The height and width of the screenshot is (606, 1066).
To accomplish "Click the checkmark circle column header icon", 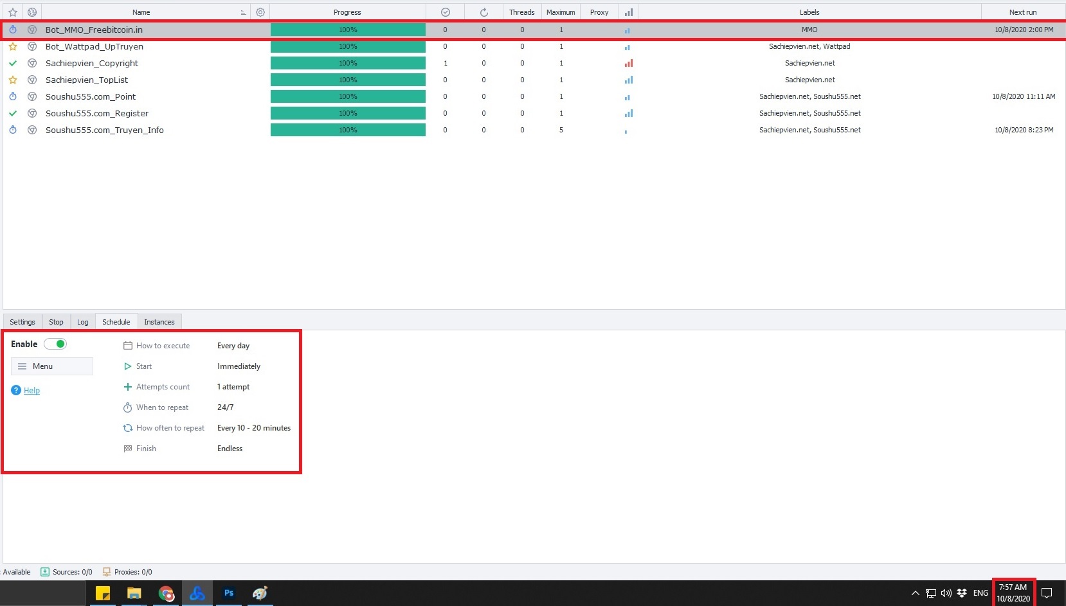I will click(x=445, y=12).
